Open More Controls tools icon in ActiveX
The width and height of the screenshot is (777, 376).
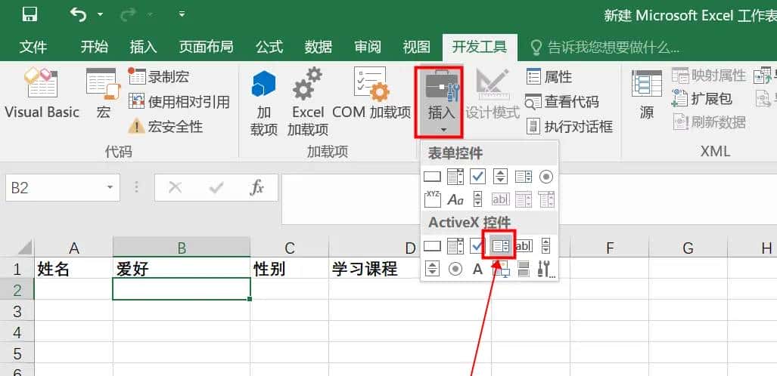click(x=546, y=269)
